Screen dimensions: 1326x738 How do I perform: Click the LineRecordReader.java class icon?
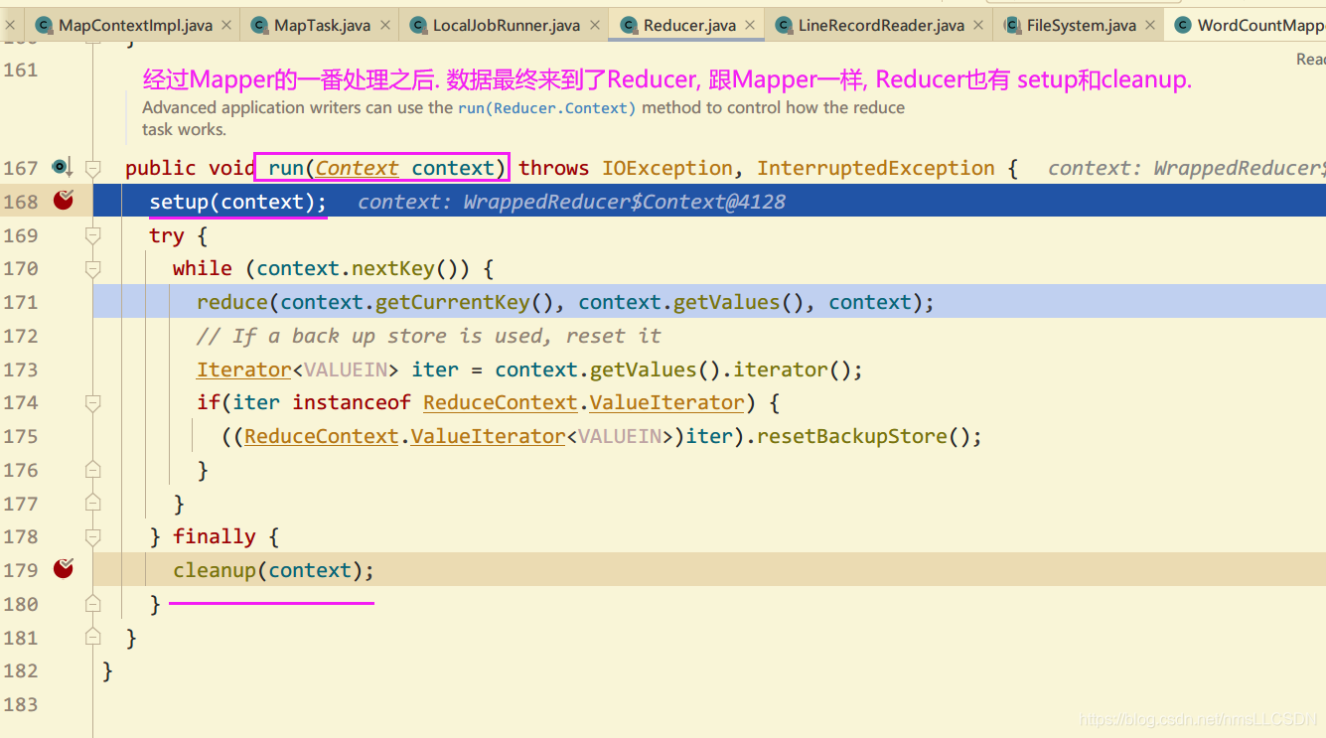click(784, 25)
